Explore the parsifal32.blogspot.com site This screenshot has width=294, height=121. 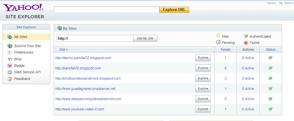click(203, 68)
